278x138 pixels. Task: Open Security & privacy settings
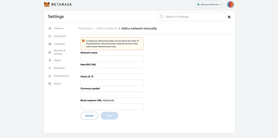60,52
